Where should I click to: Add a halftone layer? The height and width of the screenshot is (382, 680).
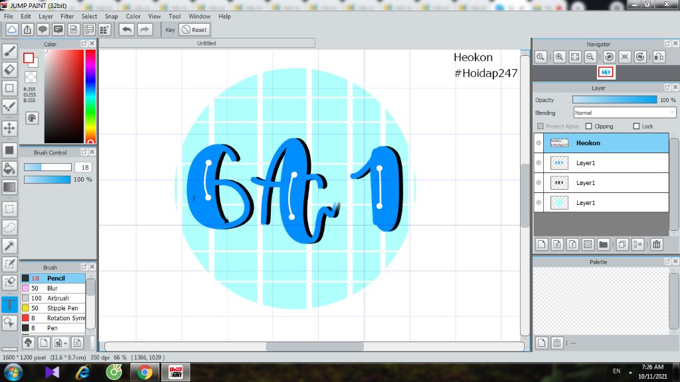click(x=588, y=244)
